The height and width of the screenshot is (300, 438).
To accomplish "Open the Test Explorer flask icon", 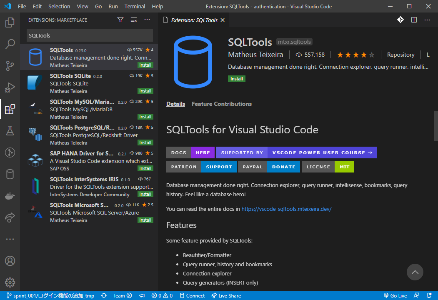I will pyautogui.click(x=10, y=131).
